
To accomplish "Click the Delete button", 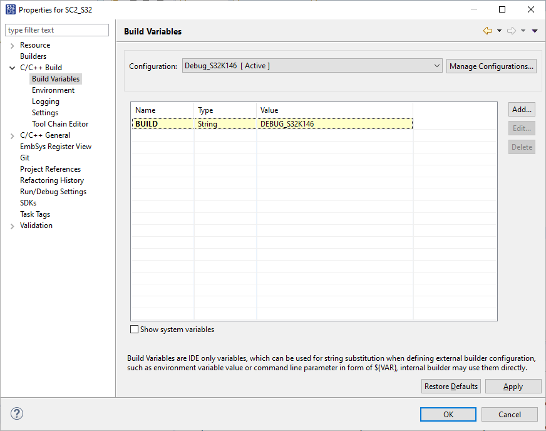I will (x=522, y=147).
